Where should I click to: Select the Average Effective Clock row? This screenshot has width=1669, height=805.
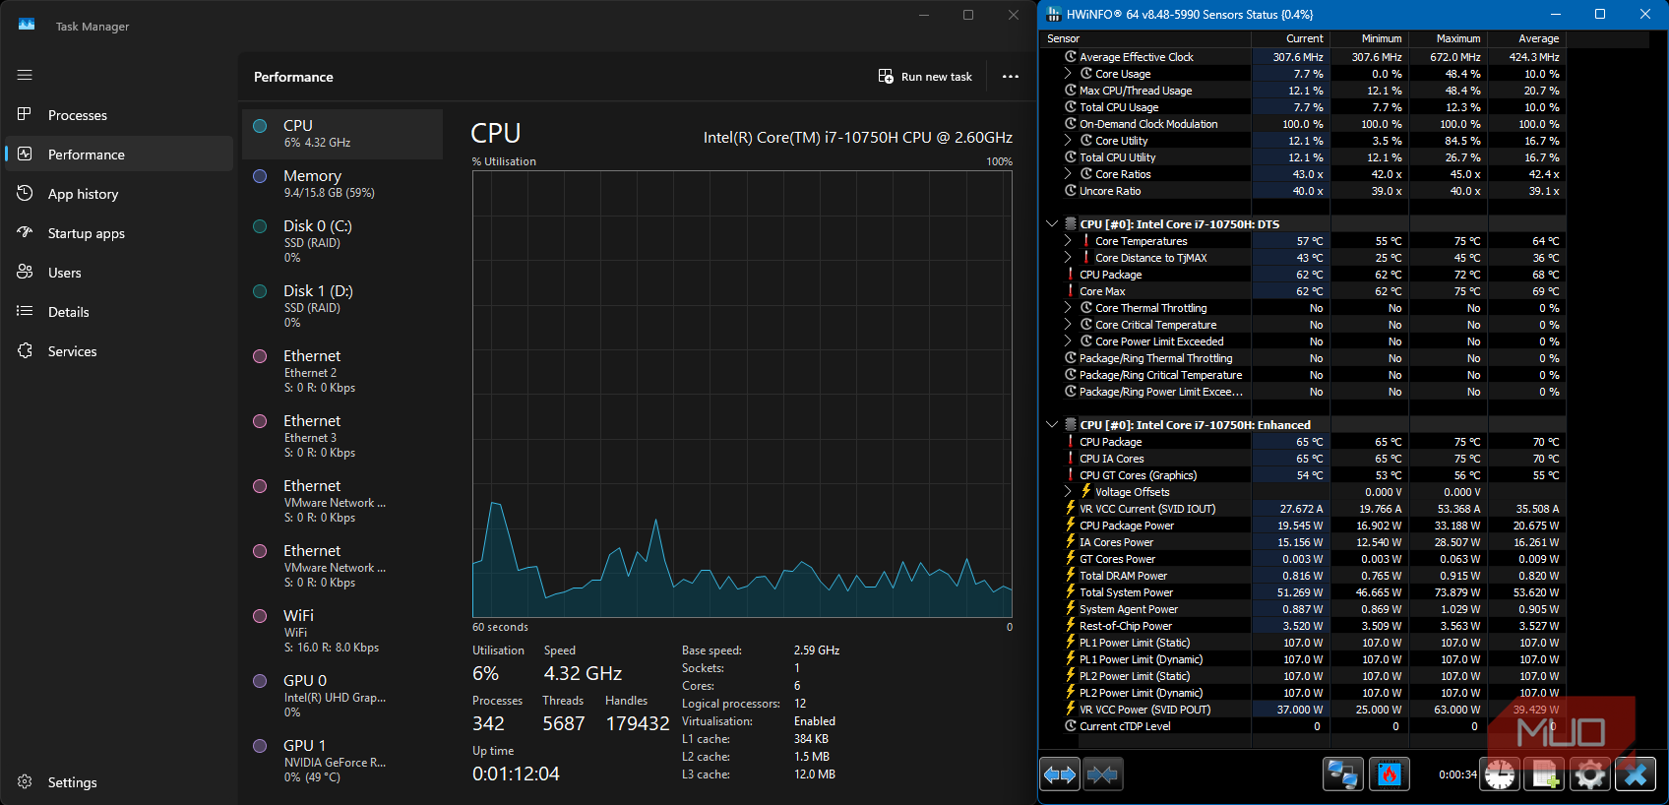click(x=1303, y=57)
